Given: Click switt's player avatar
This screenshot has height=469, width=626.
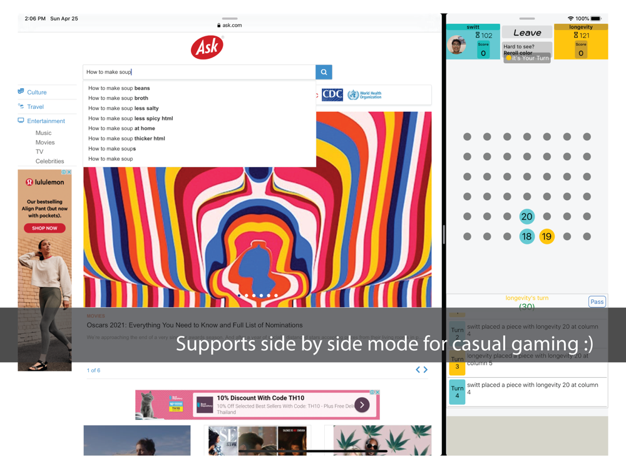Looking at the screenshot, I should (457, 44).
